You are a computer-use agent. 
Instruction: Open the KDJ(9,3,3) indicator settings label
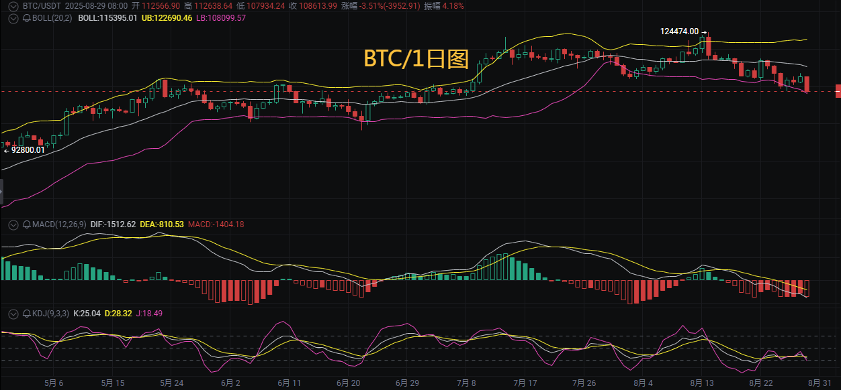click(x=50, y=313)
